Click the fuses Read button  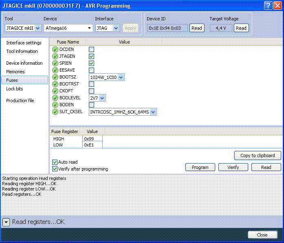[266, 167]
